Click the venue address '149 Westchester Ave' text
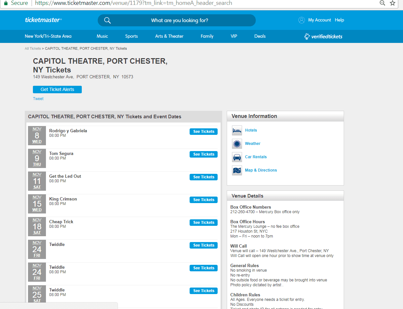This screenshot has width=403, height=309. click(x=53, y=77)
